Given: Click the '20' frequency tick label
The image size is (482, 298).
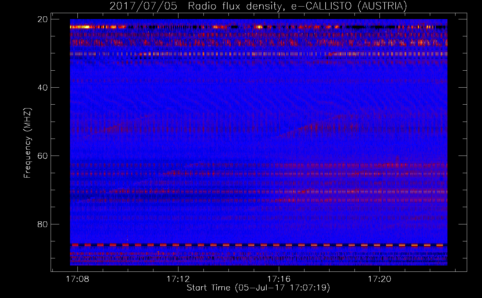Looking at the screenshot, I should click(x=43, y=19).
